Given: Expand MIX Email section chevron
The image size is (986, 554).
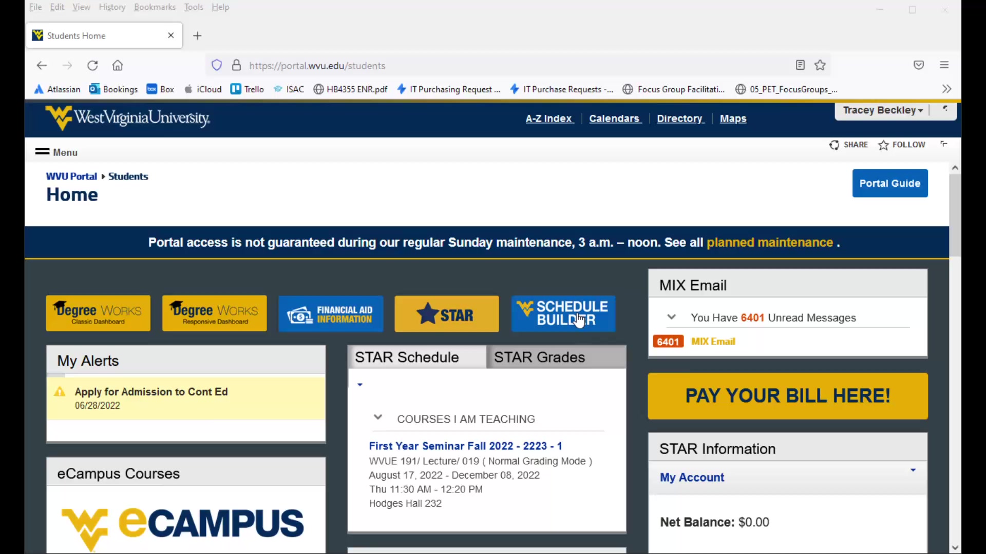Looking at the screenshot, I should coord(671,316).
